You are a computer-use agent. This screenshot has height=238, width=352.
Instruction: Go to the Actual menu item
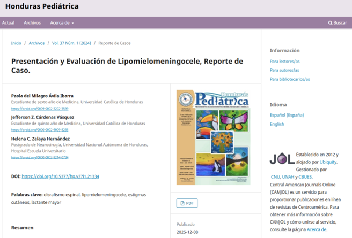pyautogui.click(x=8, y=23)
